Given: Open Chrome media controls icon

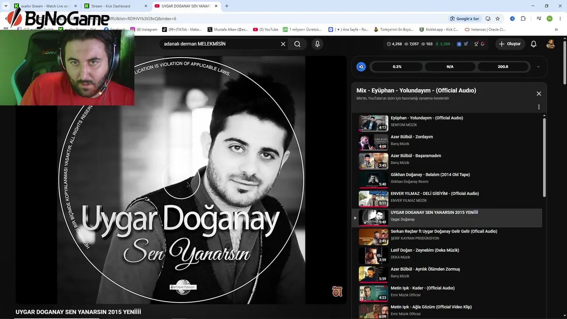Looking at the screenshot, I should (x=539, y=19).
